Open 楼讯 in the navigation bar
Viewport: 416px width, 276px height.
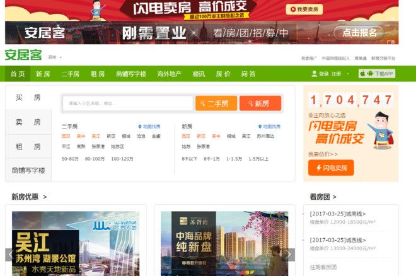(199, 74)
